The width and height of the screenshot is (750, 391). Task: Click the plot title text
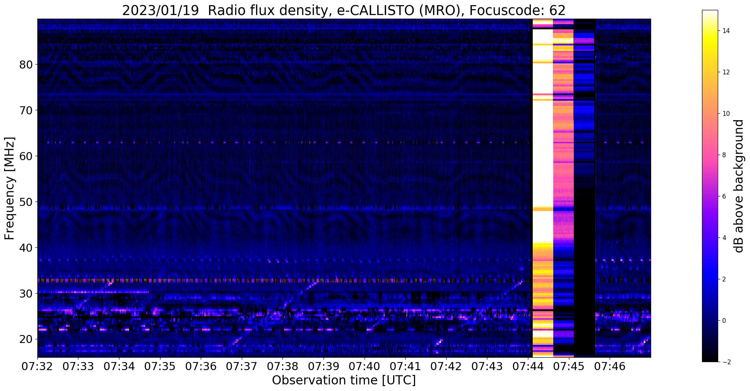coord(344,10)
